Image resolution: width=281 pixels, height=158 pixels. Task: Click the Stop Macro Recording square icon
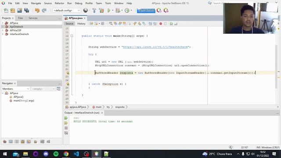[x=165, y=24]
